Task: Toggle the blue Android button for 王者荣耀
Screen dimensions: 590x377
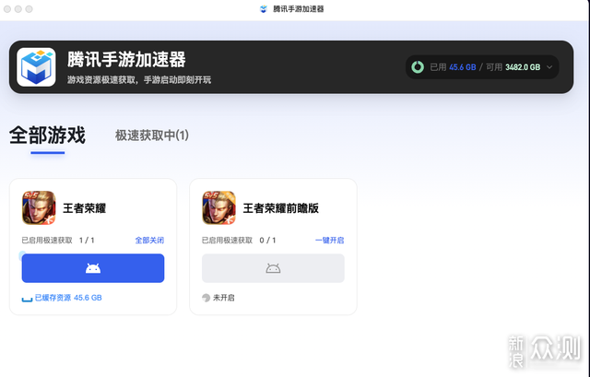Action: coord(93,268)
